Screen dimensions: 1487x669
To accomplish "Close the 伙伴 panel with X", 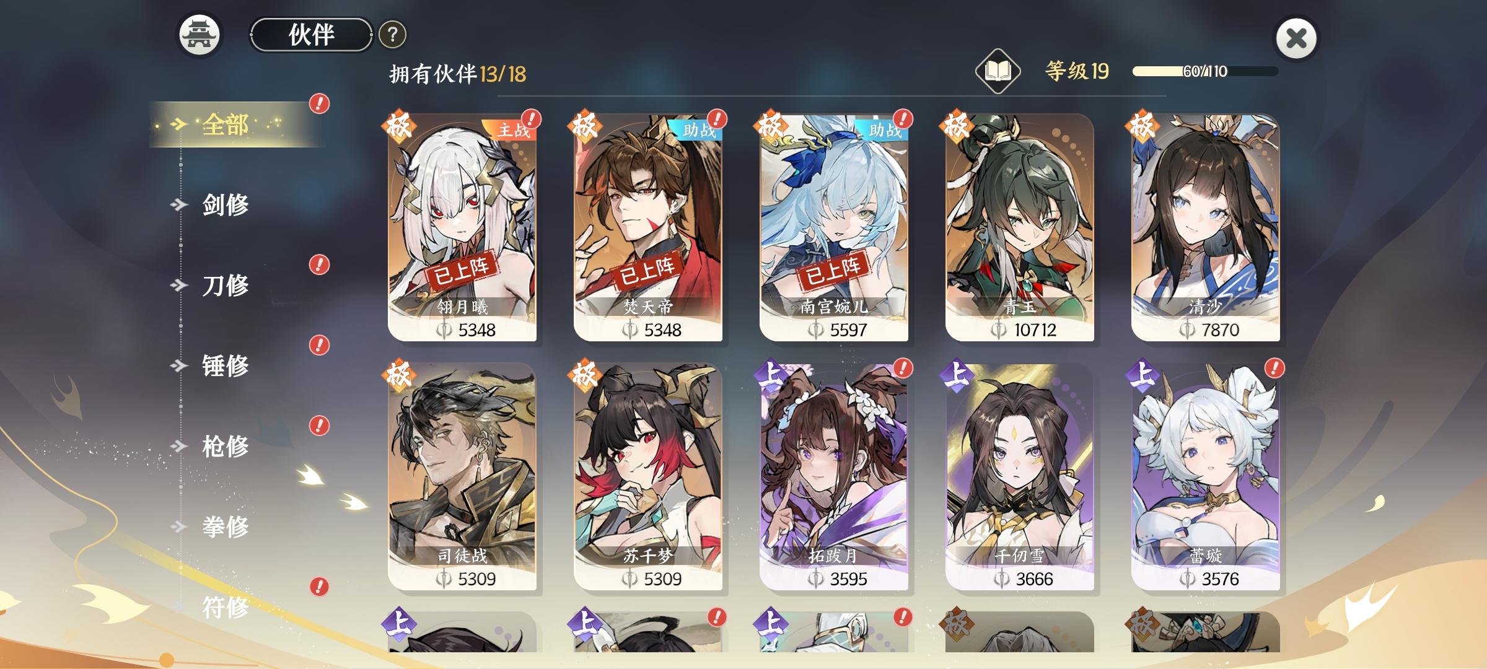I will click(1296, 38).
